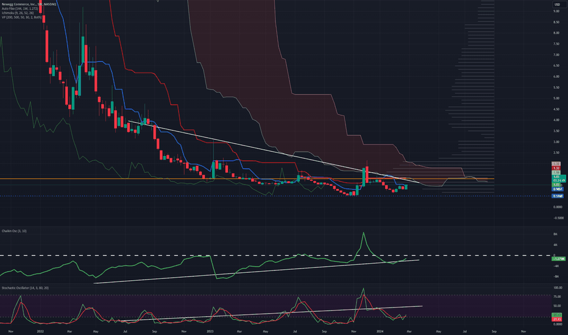Click the Stochastic Oscillator pane label
Viewport: 568px width, 335px height.
click(x=25, y=288)
